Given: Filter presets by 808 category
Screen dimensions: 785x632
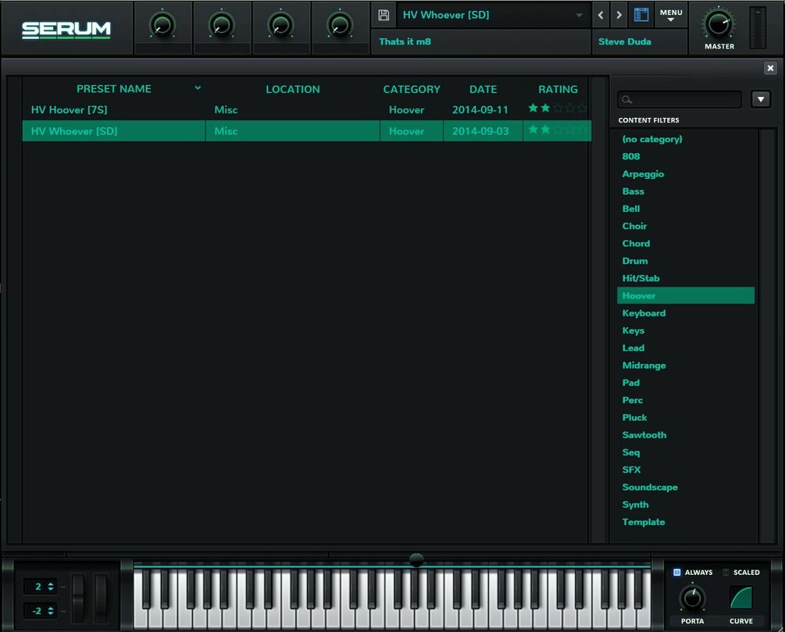Looking at the screenshot, I should [x=631, y=156].
